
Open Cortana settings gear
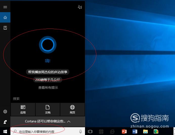click(5, 111)
